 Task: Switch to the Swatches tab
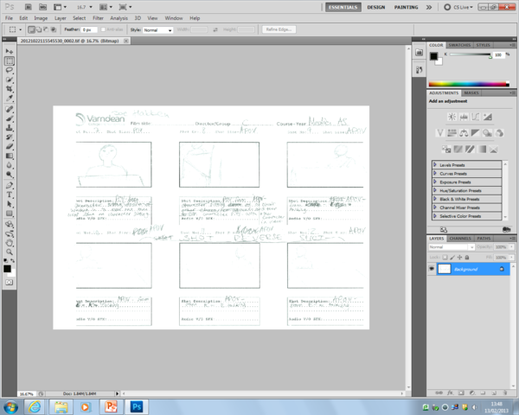pos(459,45)
